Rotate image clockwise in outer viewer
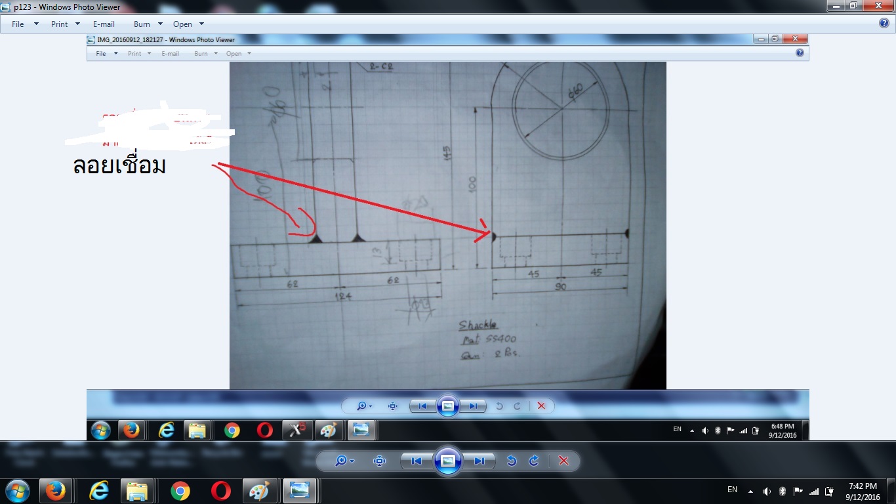896x504 pixels. coord(534,461)
